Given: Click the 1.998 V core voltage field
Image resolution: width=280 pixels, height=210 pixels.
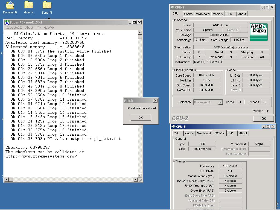Looking at the screenshot, I should 239,40.
